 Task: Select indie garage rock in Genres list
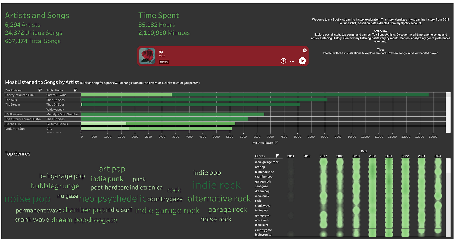coord(267,162)
